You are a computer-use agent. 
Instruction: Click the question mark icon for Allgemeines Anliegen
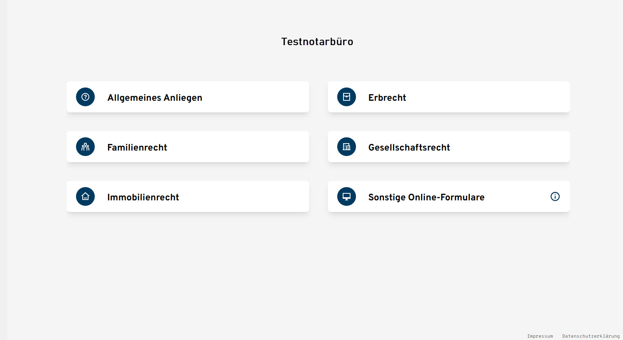point(85,97)
